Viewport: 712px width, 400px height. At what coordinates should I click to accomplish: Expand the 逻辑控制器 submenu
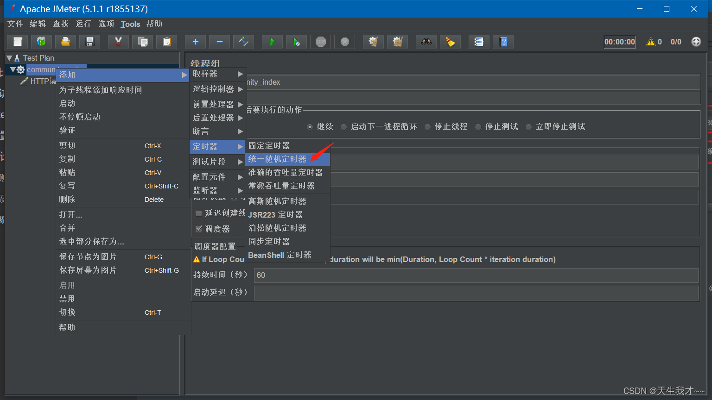(x=218, y=89)
